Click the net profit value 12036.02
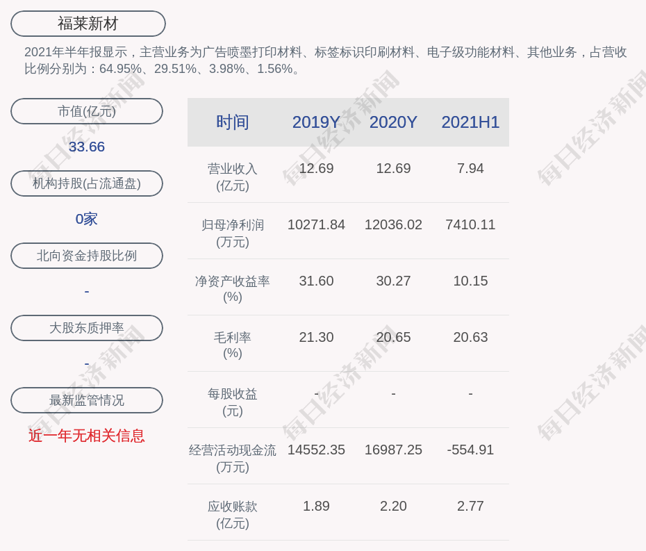 [393, 224]
